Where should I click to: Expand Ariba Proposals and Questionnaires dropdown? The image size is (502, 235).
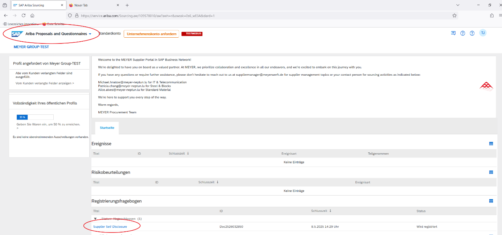click(x=90, y=34)
